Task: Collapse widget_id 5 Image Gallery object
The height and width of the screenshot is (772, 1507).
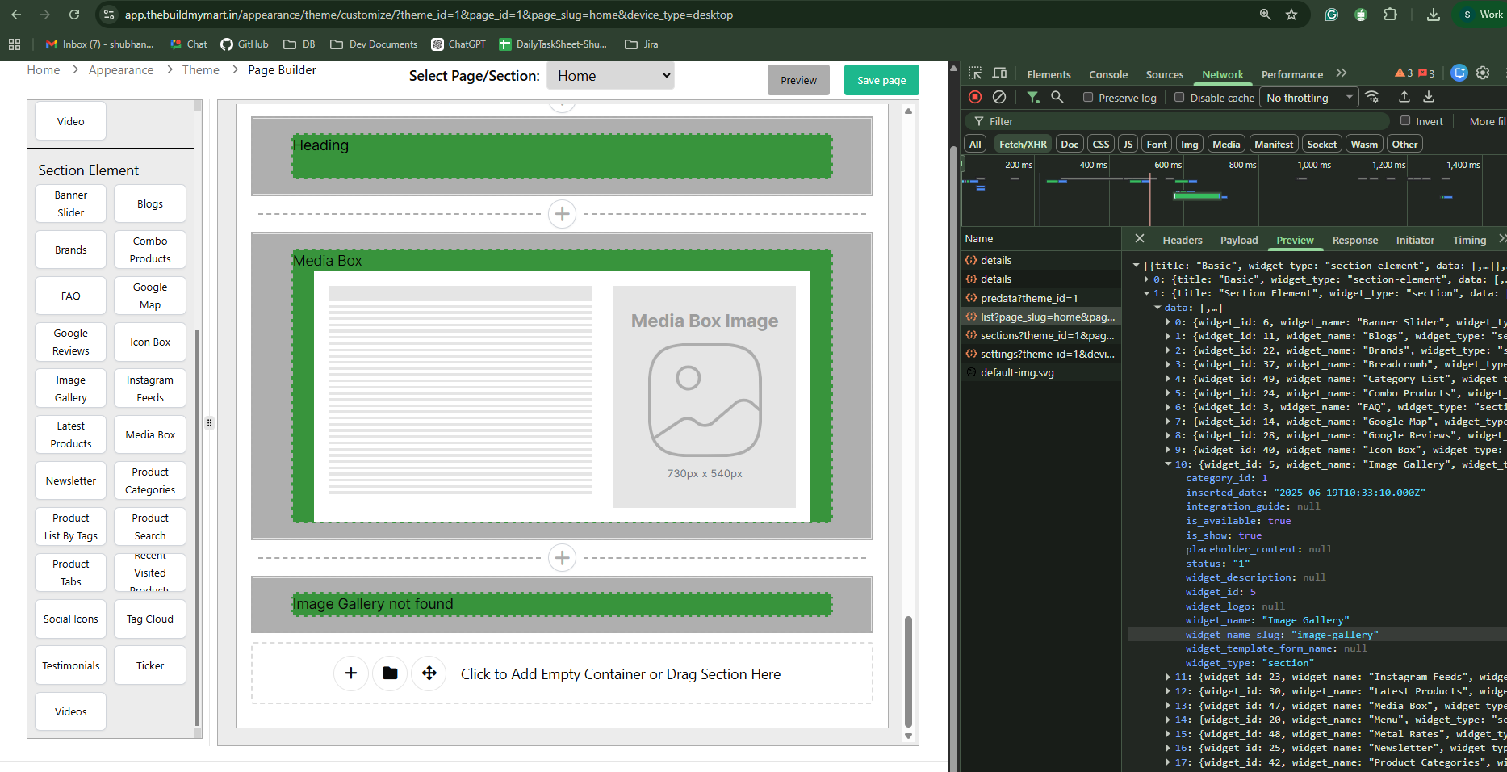Action: click(1168, 464)
